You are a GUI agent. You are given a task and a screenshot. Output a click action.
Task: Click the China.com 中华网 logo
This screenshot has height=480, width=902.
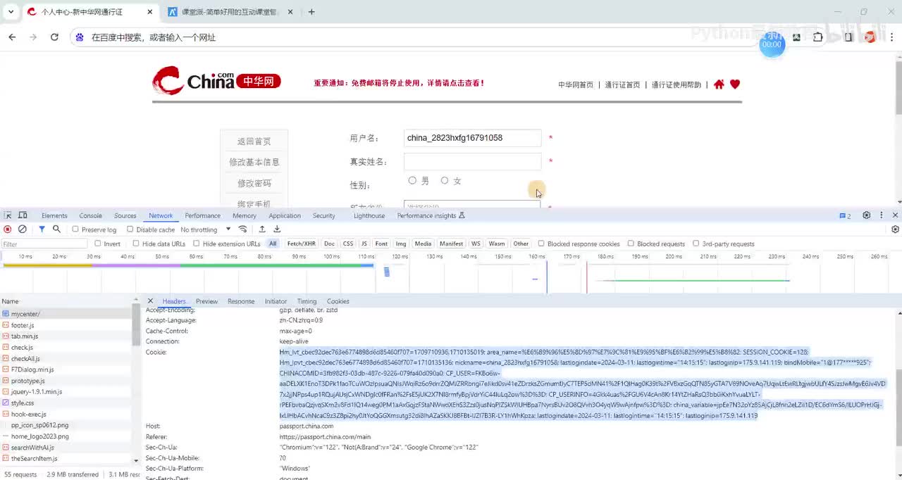(217, 80)
